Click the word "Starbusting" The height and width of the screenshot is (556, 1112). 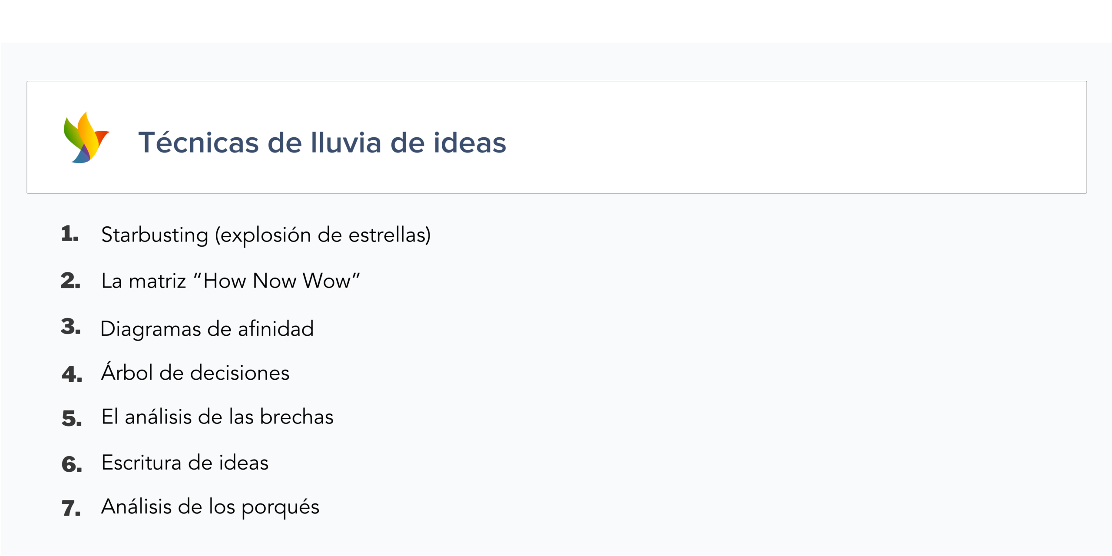(155, 235)
